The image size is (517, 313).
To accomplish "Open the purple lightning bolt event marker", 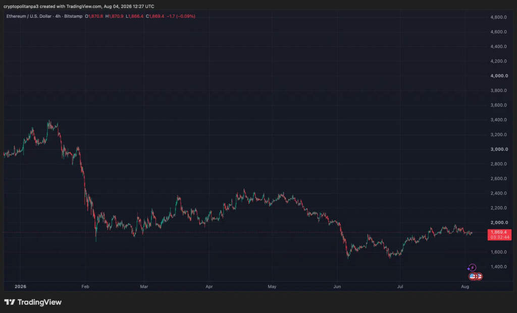I will click(x=472, y=268).
